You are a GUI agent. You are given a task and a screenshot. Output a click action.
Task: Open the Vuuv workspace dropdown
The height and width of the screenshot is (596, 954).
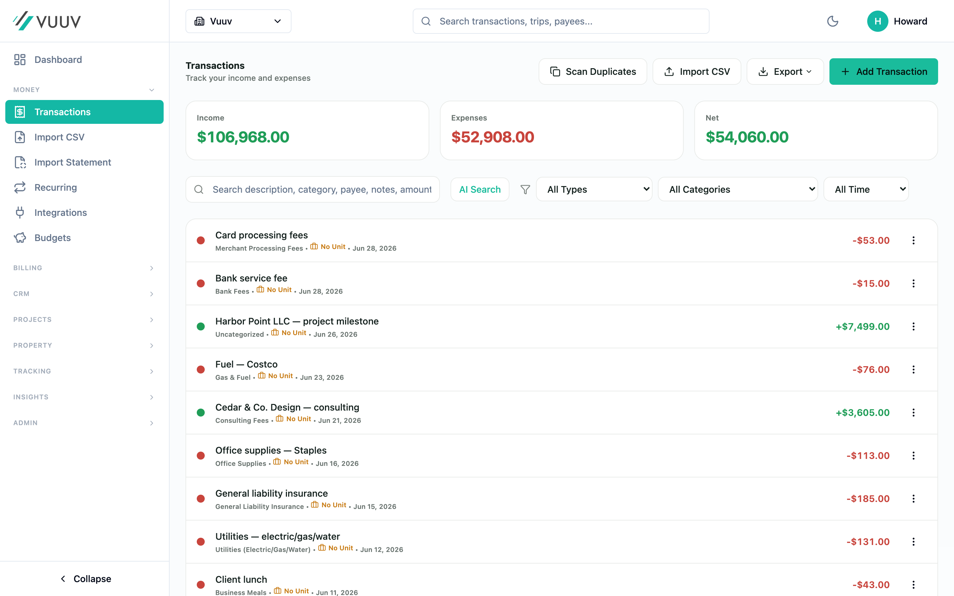(238, 21)
